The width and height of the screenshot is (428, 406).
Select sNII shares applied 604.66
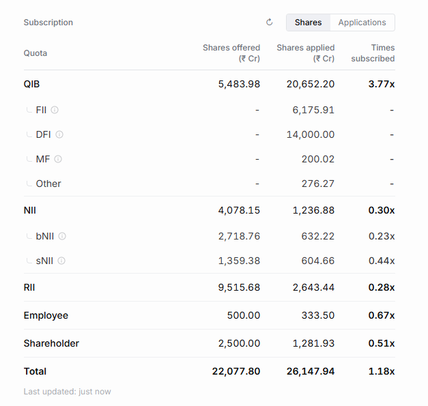(x=318, y=261)
